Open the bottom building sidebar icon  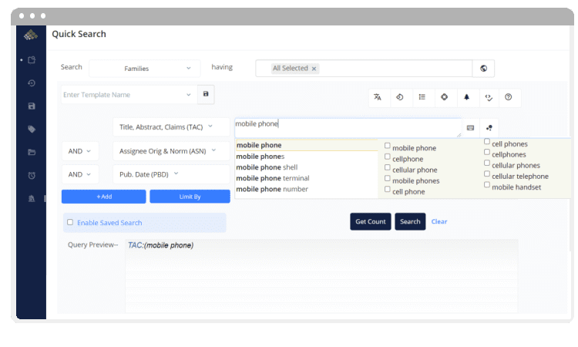[32, 199]
